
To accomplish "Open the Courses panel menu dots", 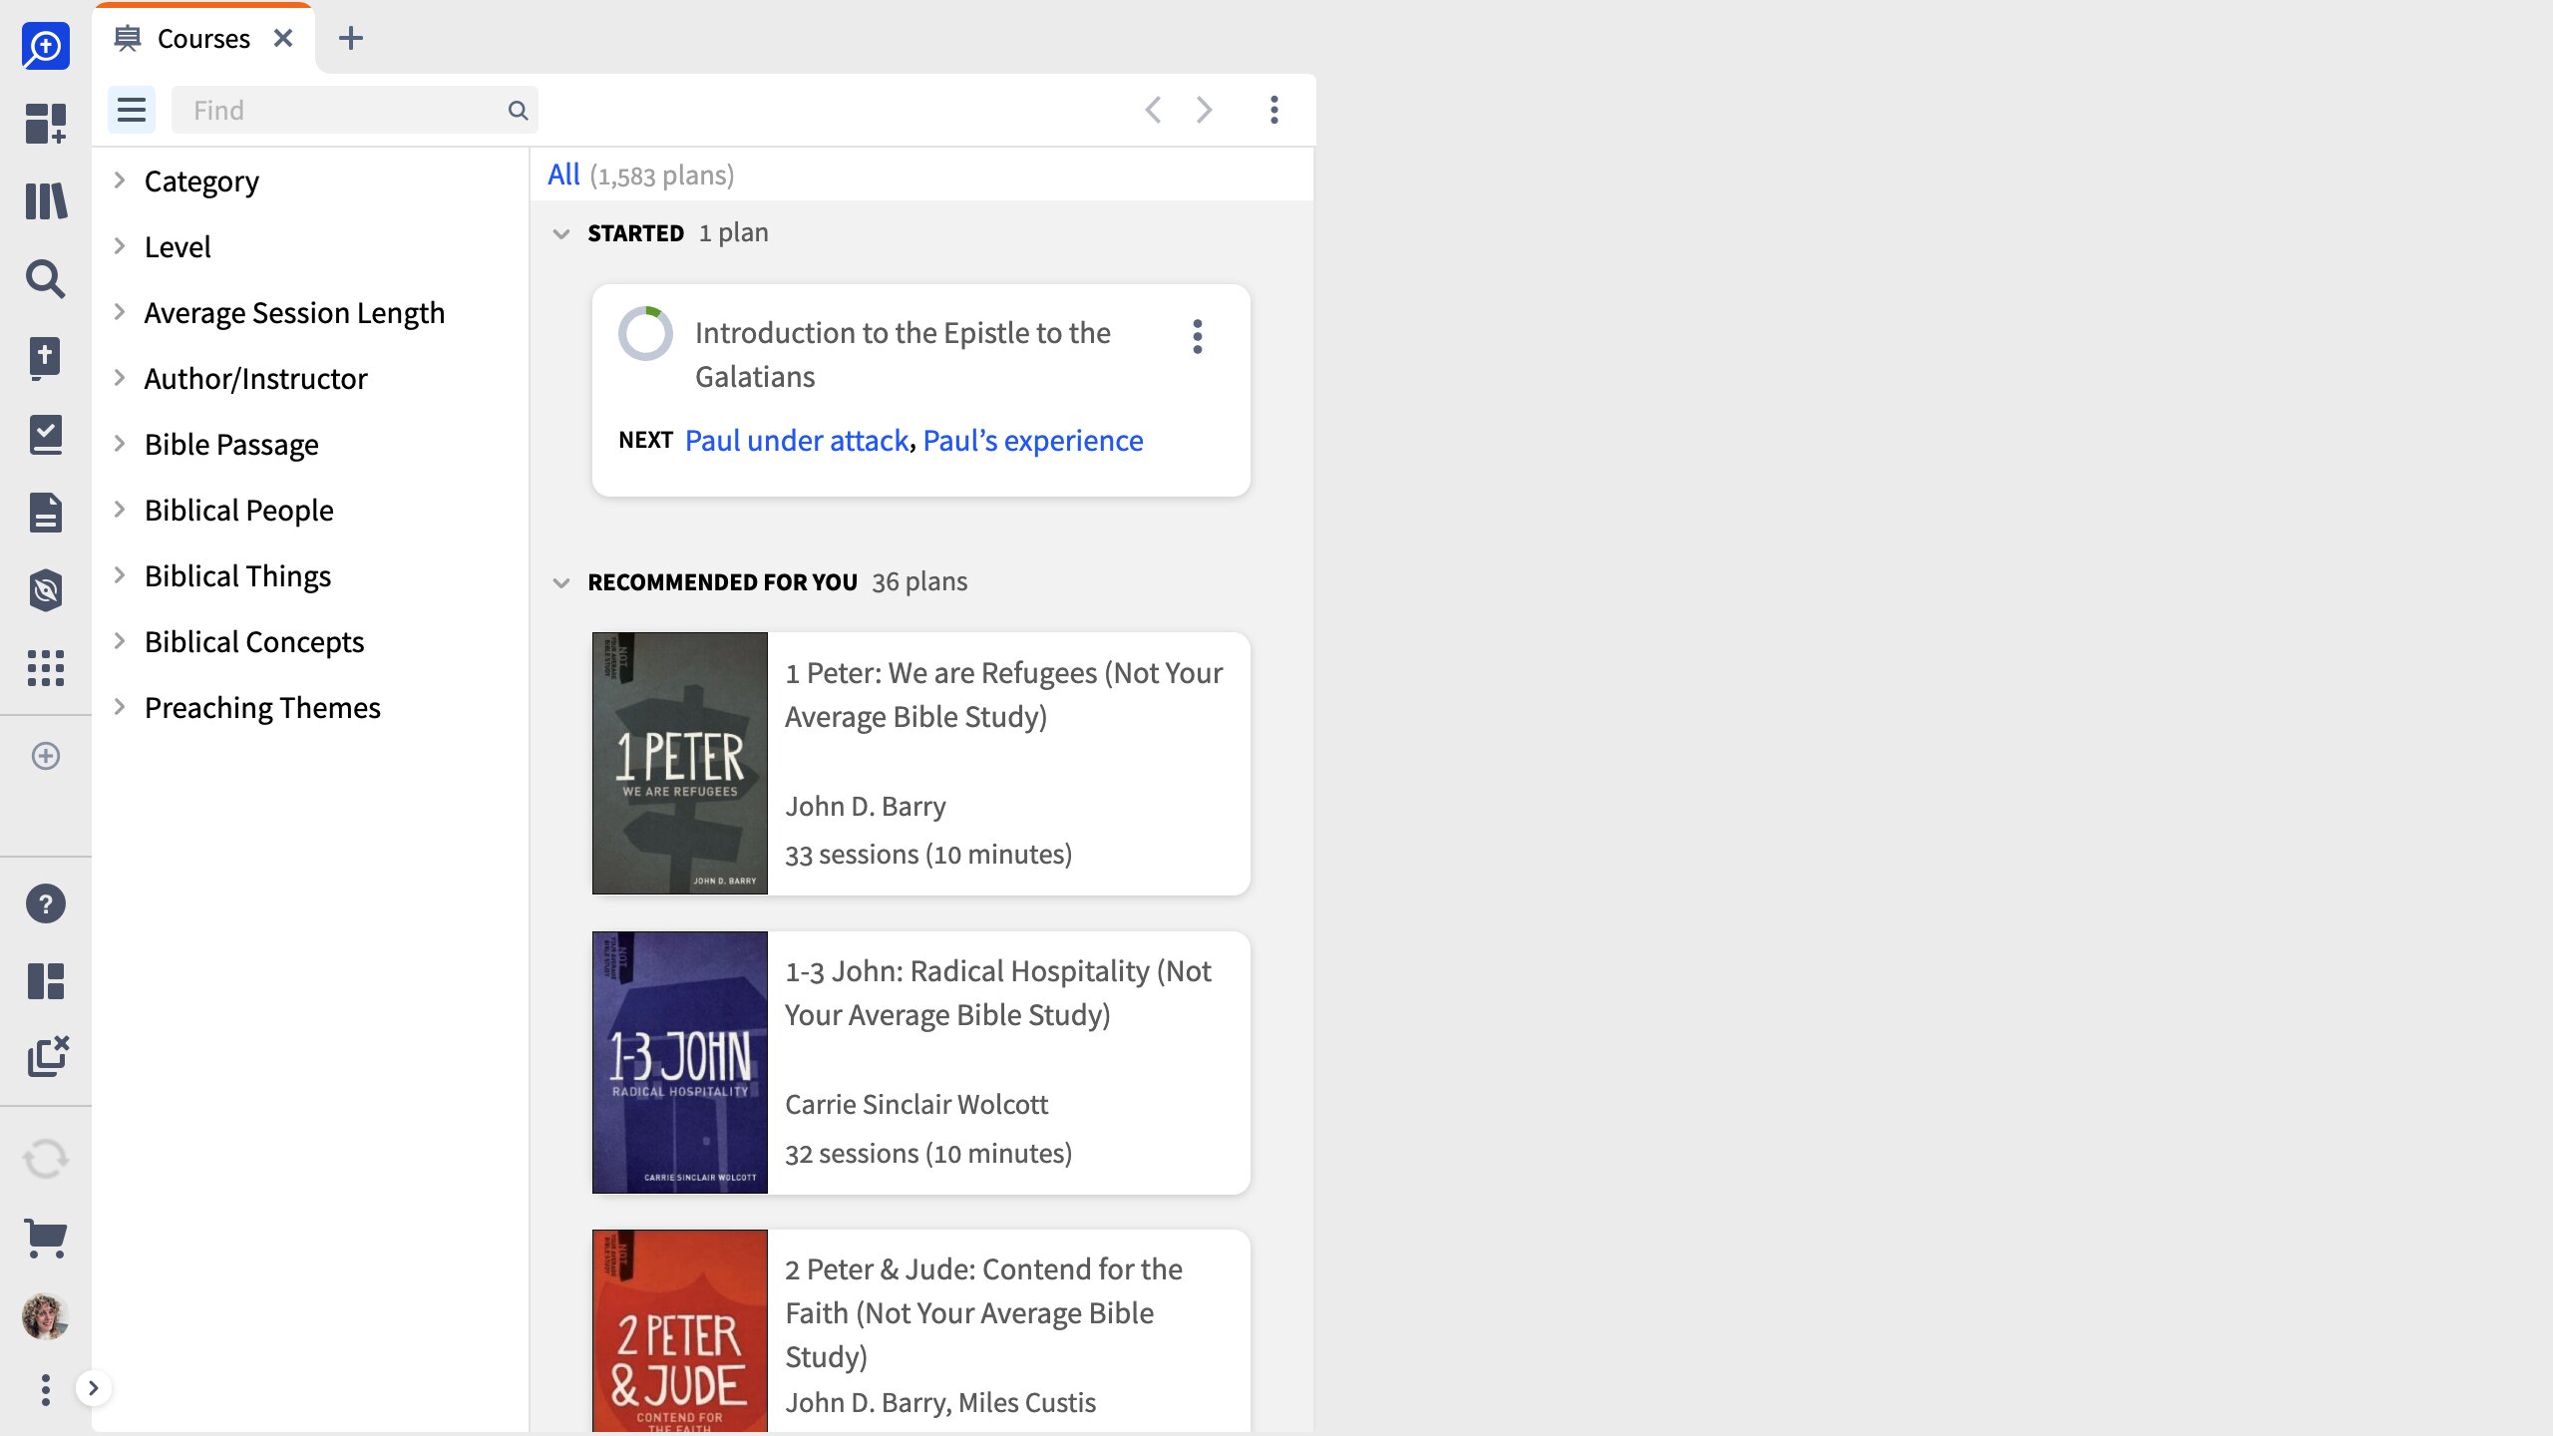I will tap(1275, 110).
